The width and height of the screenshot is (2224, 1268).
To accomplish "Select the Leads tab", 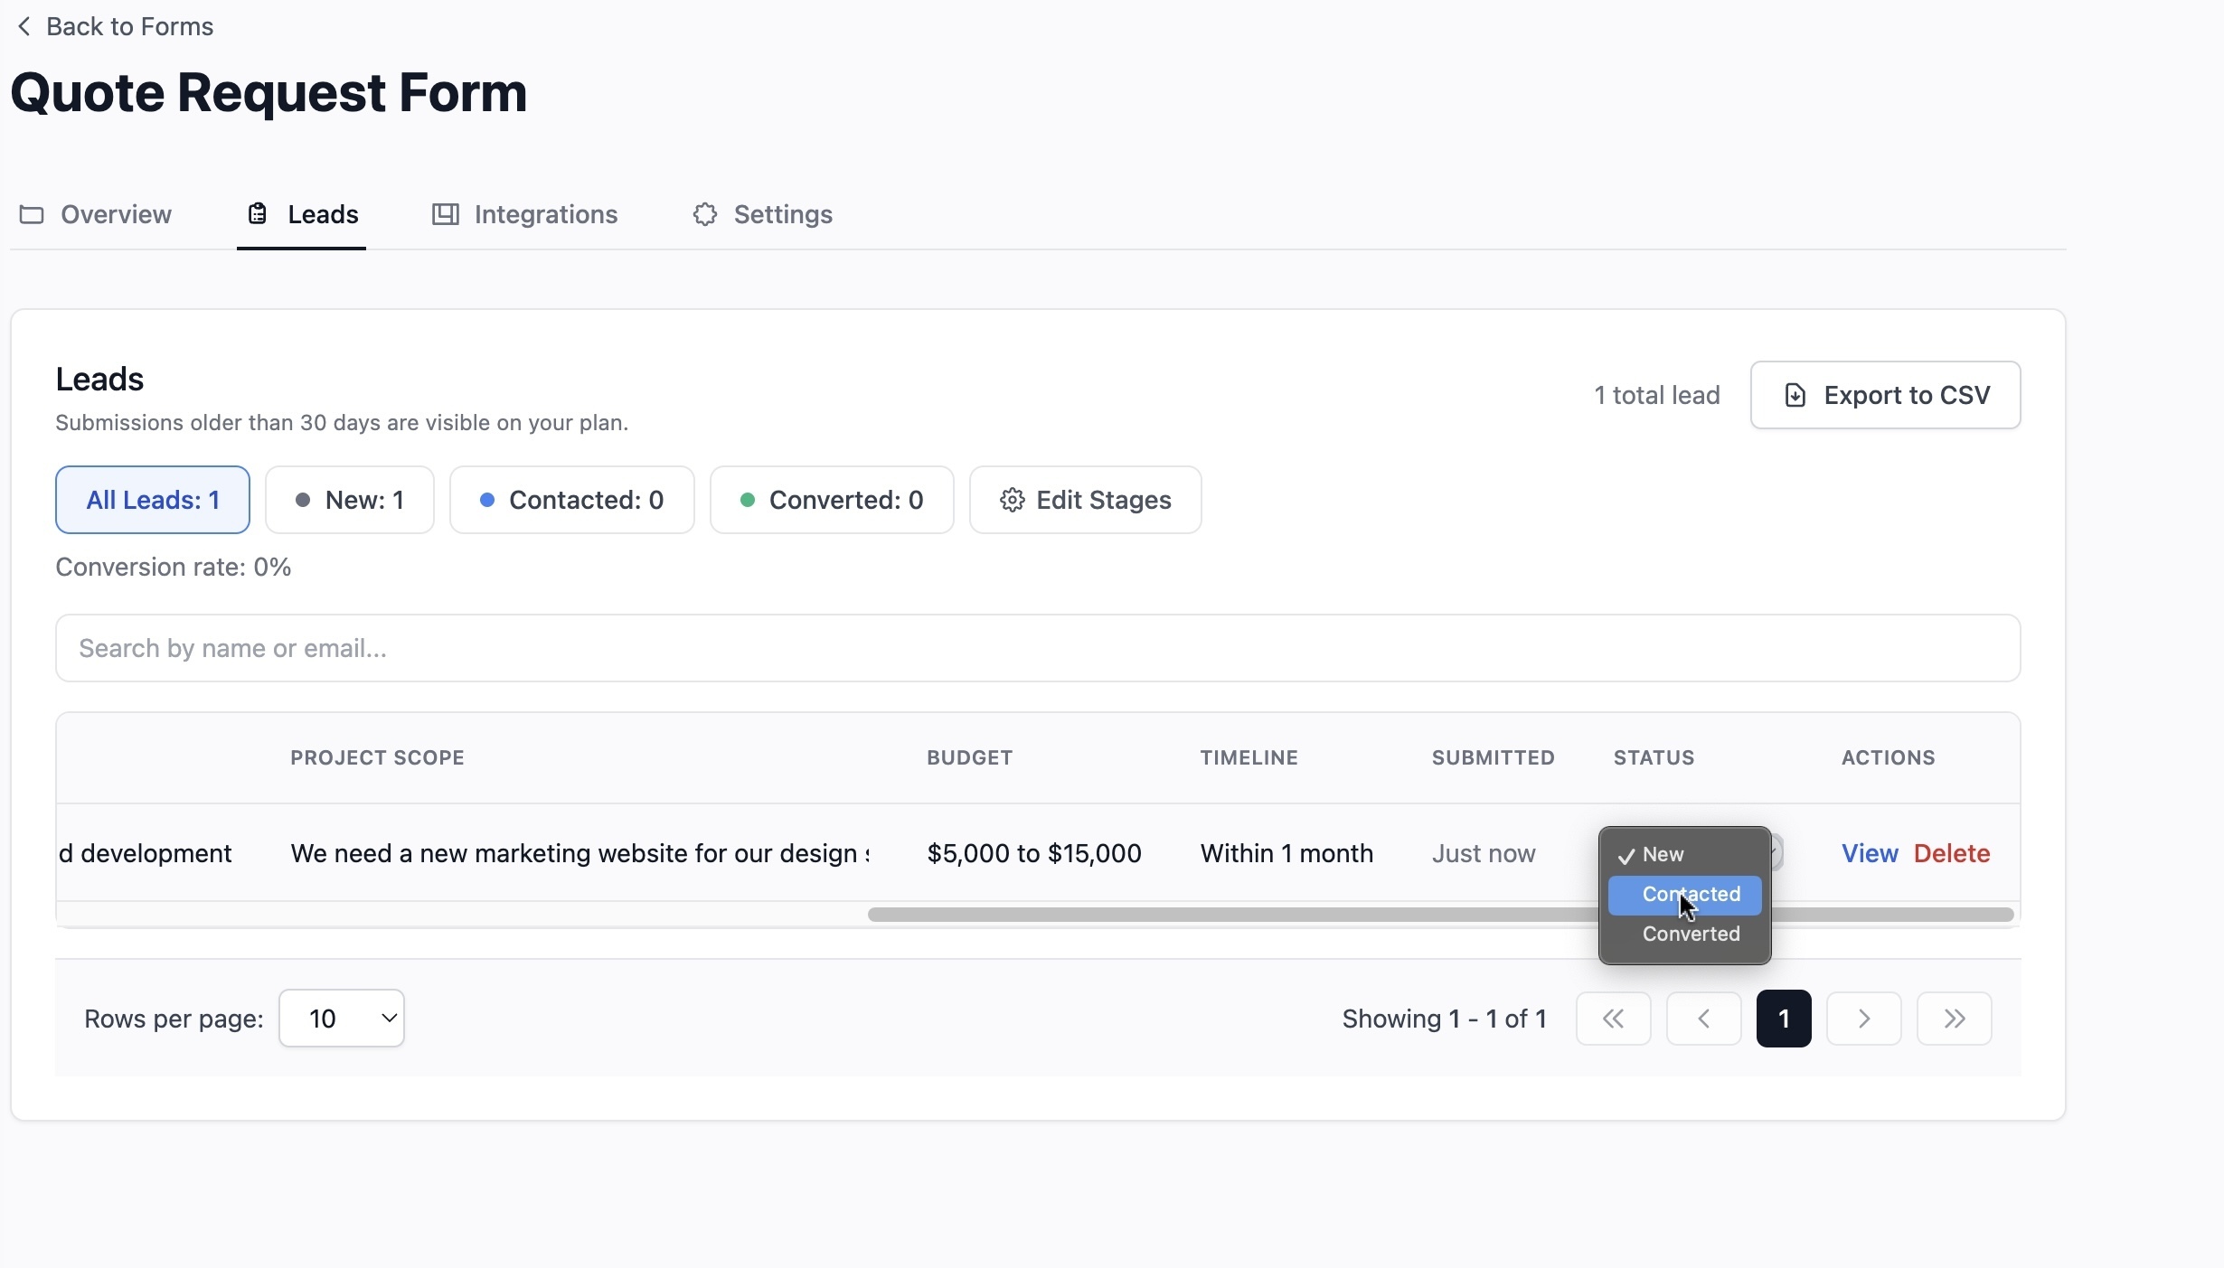I will [302, 214].
